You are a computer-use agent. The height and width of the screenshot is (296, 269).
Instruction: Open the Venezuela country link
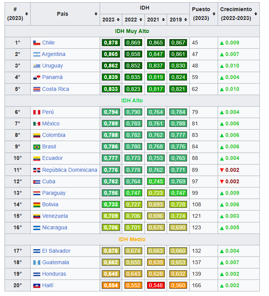pos(55,216)
